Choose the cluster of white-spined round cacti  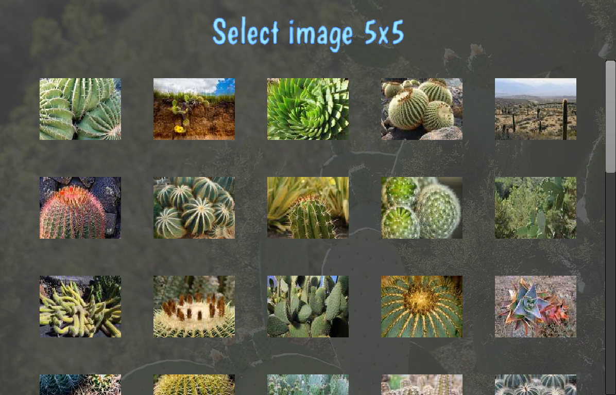194,208
